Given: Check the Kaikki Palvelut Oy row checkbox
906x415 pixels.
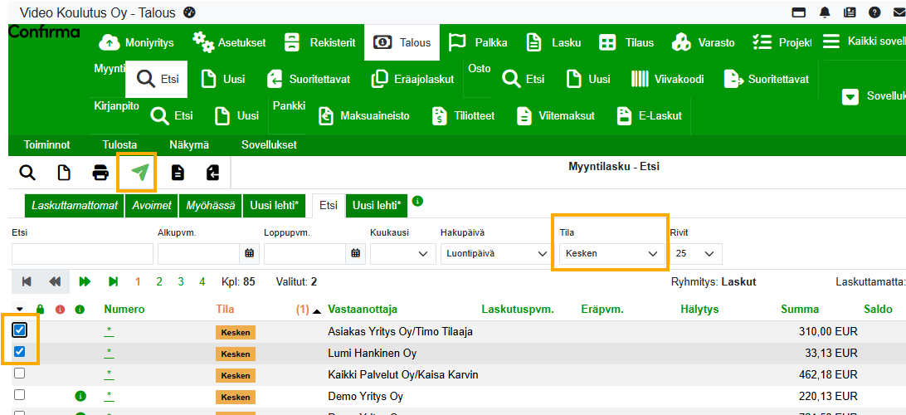Looking at the screenshot, I should coord(20,373).
